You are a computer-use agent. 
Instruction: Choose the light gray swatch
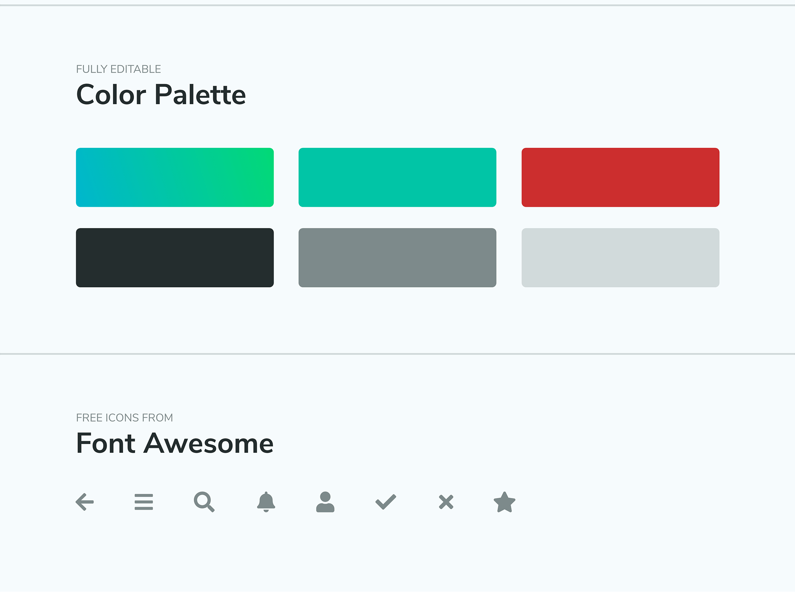tap(620, 258)
